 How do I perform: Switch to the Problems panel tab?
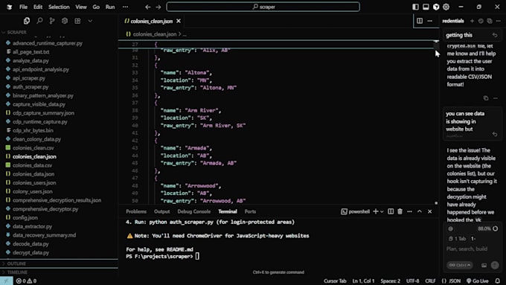pos(136,211)
